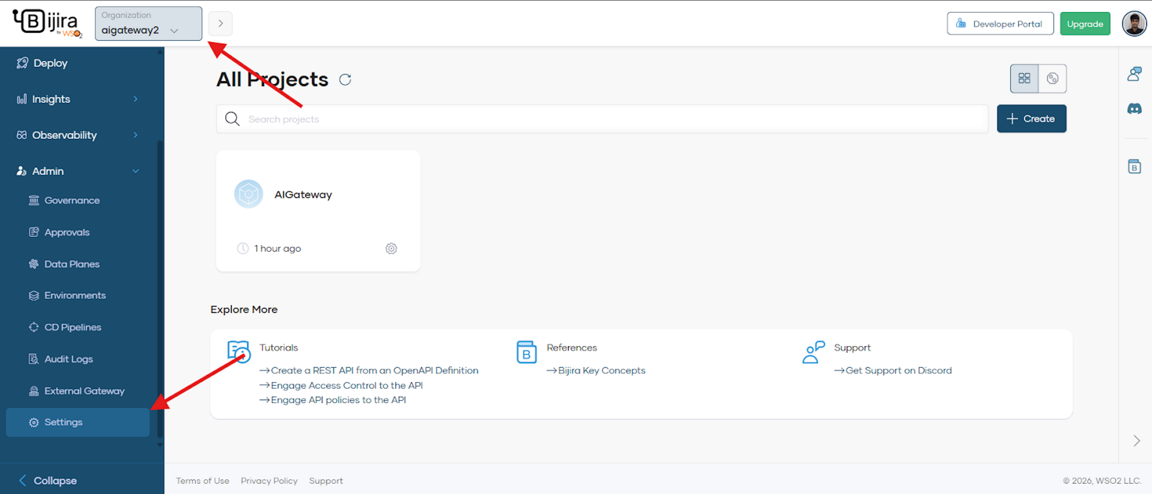Screen dimensions: 1152x494
Task: Click the Bijira logo
Action: pyautogui.click(x=48, y=23)
